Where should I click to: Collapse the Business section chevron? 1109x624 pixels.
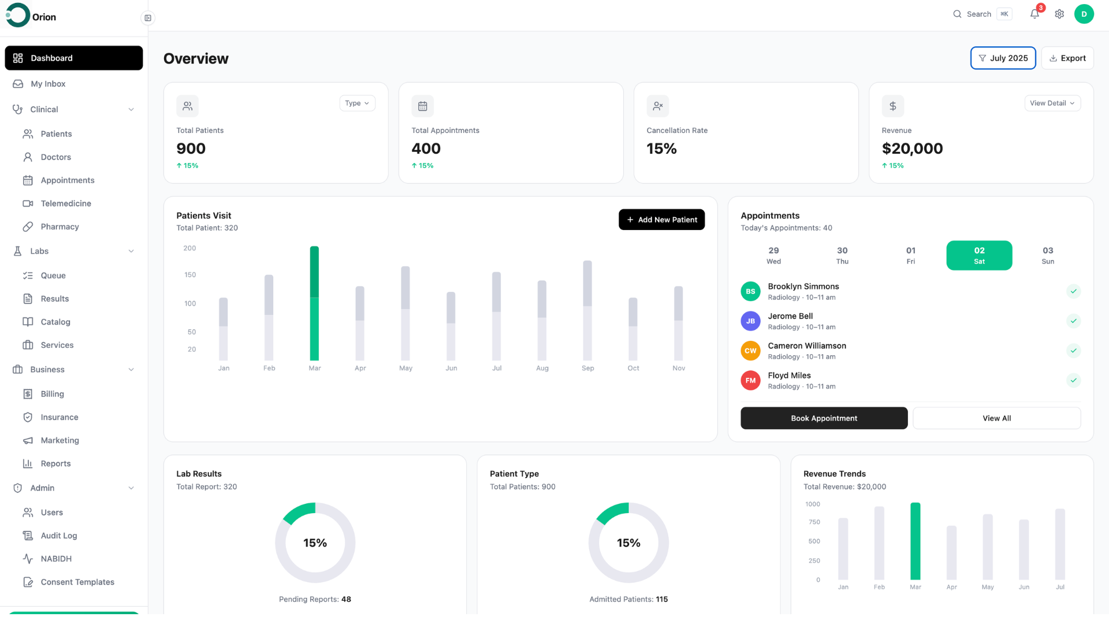click(x=131, y=370)
